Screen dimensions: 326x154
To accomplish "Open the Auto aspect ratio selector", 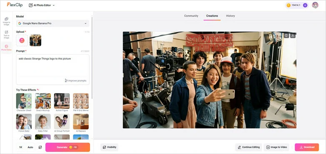I will pyautogui.click(x=30, y=147).
